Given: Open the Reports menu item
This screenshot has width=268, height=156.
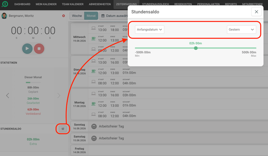Looking at the screenshot, I should click(x=231, y=4).
